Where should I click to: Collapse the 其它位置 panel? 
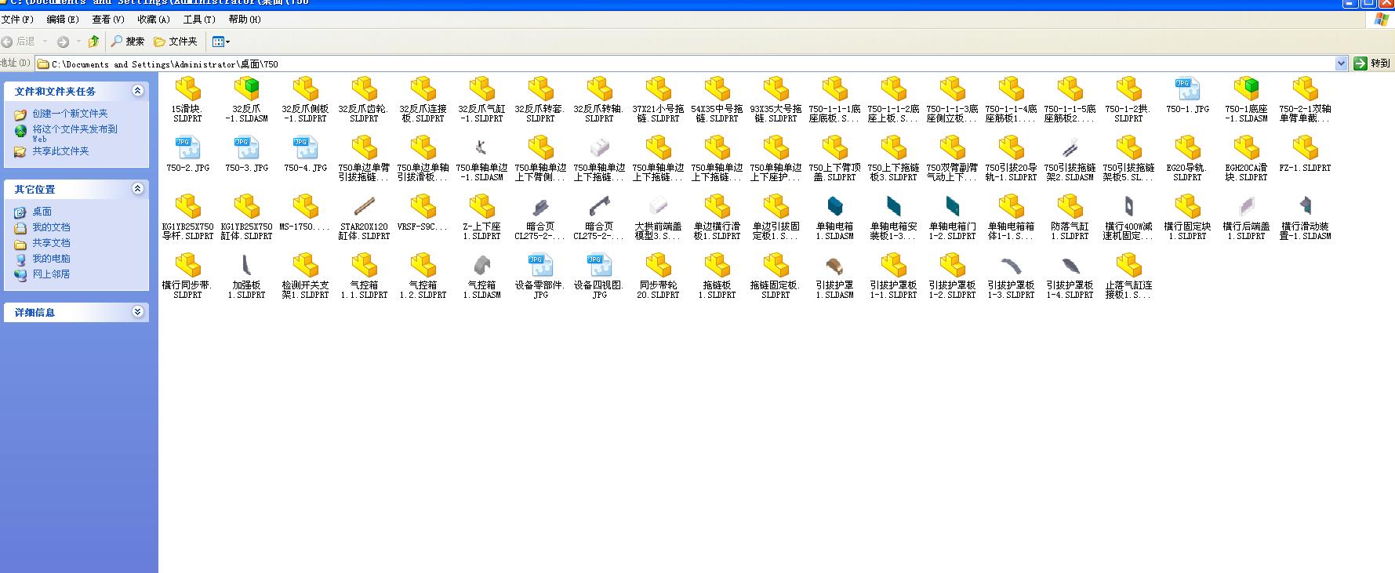(138, 189)
